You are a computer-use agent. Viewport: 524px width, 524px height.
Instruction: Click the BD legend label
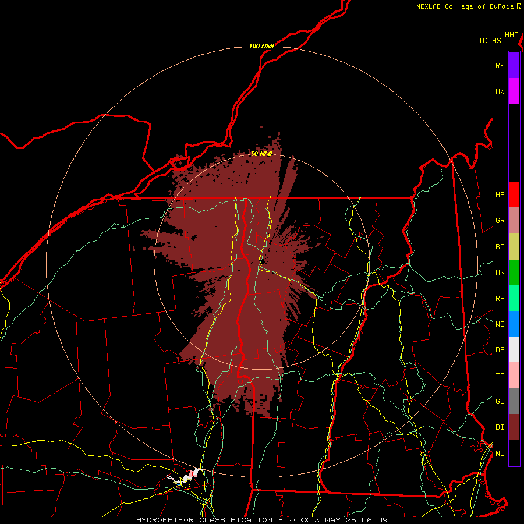click(x=500, y=246)
